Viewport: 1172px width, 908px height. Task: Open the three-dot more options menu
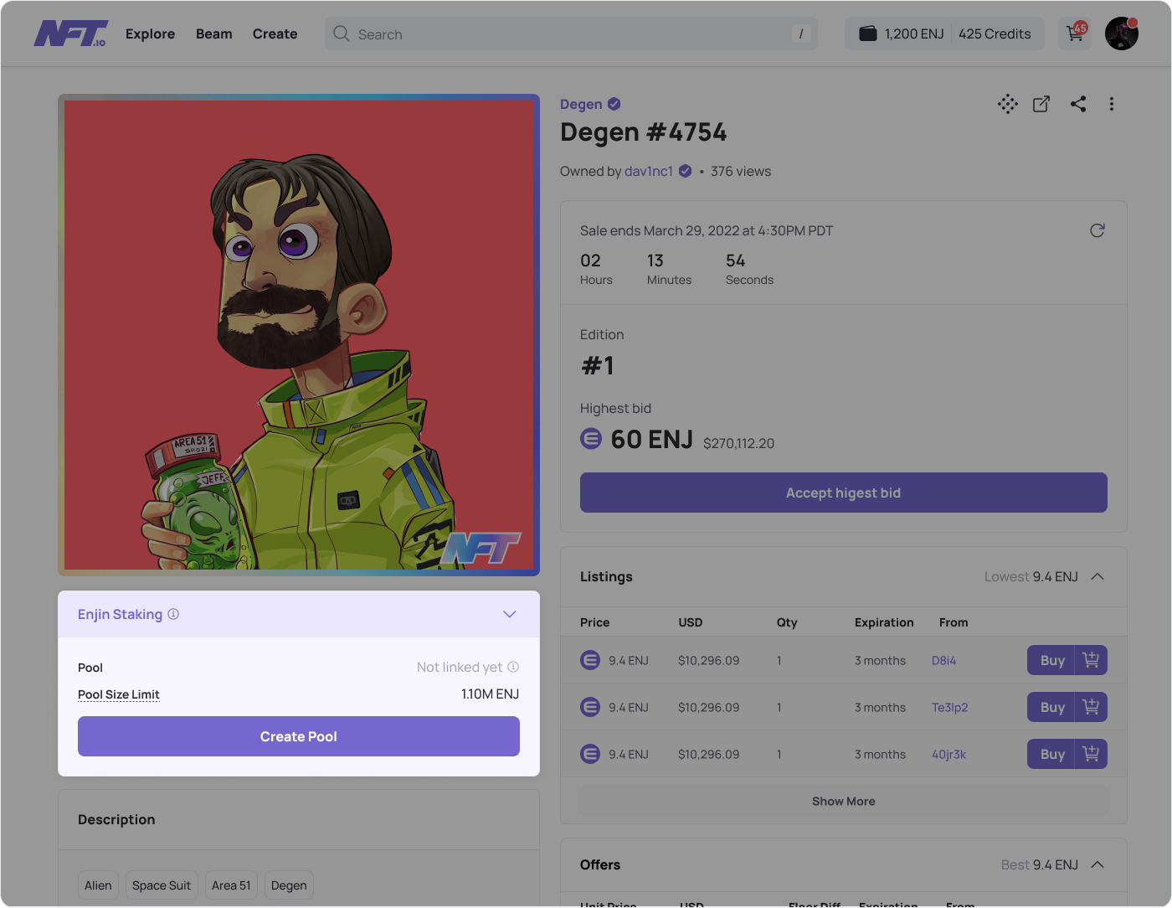[1112, 104]
